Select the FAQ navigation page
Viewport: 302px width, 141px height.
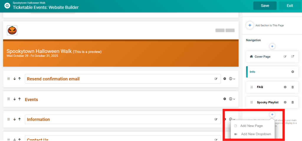[x=272, y=87]
